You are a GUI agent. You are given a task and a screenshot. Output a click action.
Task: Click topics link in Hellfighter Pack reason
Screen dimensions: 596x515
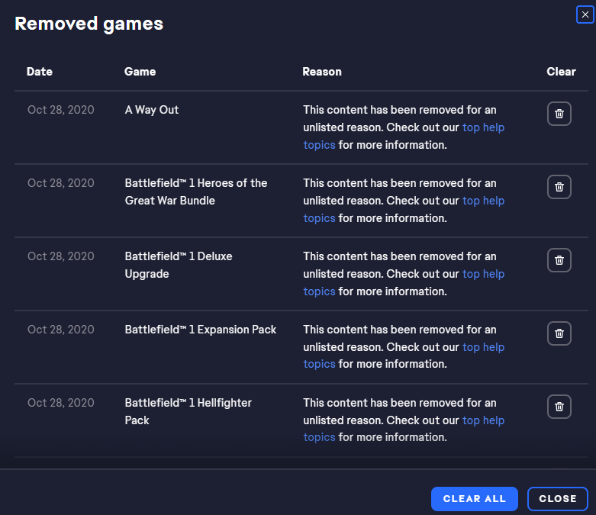tap(319, 437)
